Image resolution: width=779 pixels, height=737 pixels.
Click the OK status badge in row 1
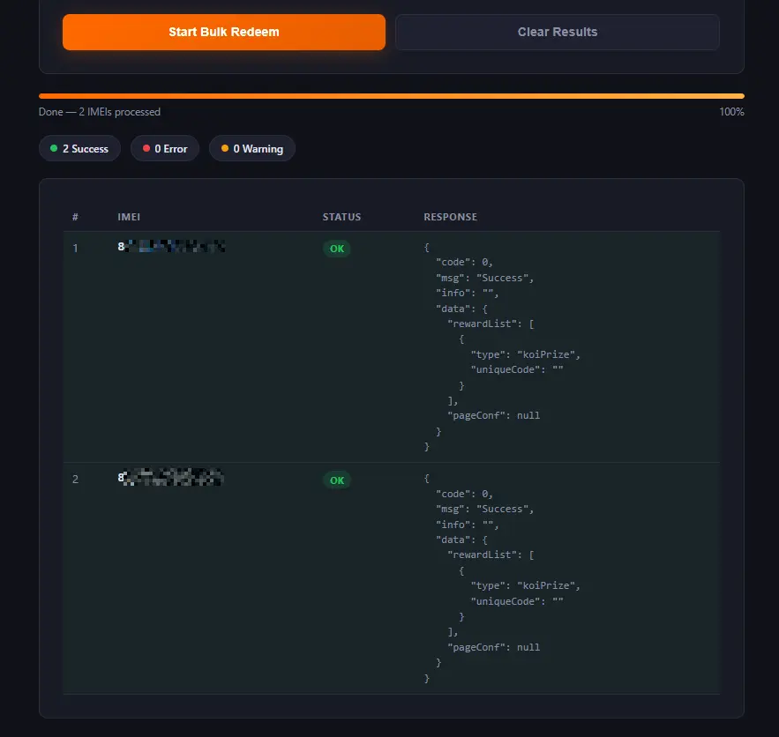(337, 248)
